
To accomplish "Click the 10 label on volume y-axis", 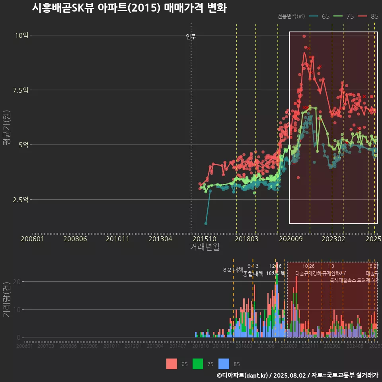I will tap(17, 310).
